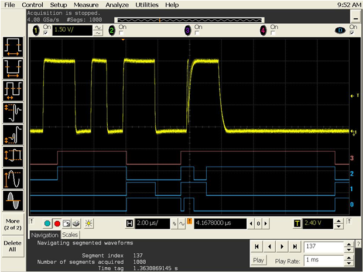Click the orange delay reference marker icon
The image size is (363, 272).
coord(189,221)
